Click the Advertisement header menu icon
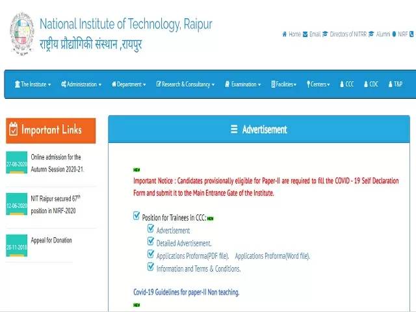The image size is (416, 312). (234, 129)
